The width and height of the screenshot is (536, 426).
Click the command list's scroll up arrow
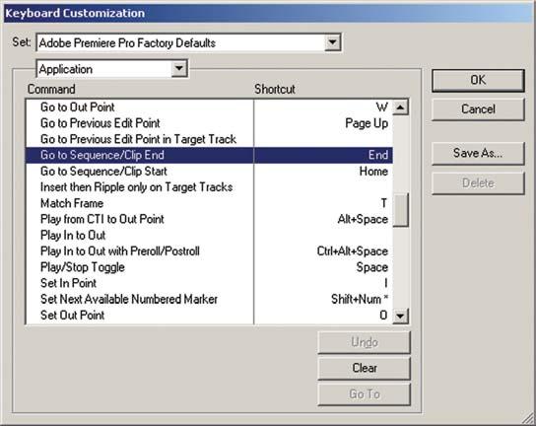[x=401, y=107]
